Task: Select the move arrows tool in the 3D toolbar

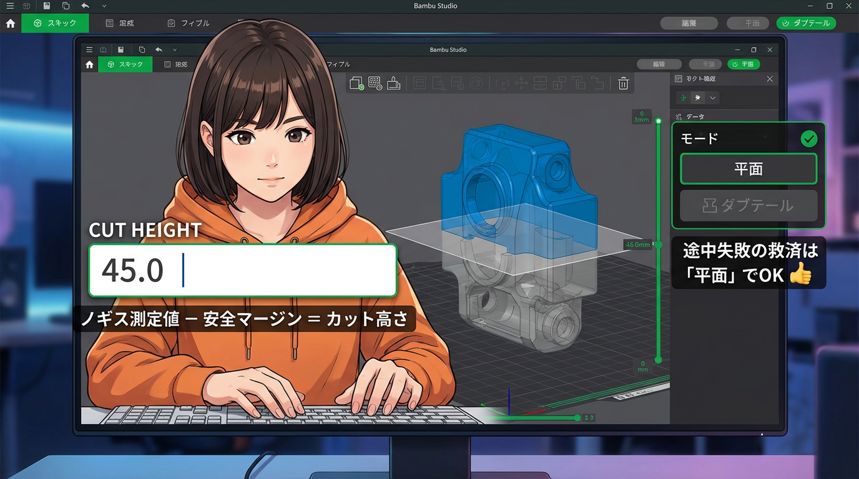Action: coord(521,84)
